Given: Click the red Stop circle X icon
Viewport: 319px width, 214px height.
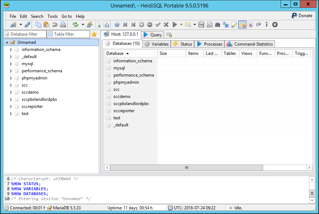Looking at the screenshot, I should 275,25.
